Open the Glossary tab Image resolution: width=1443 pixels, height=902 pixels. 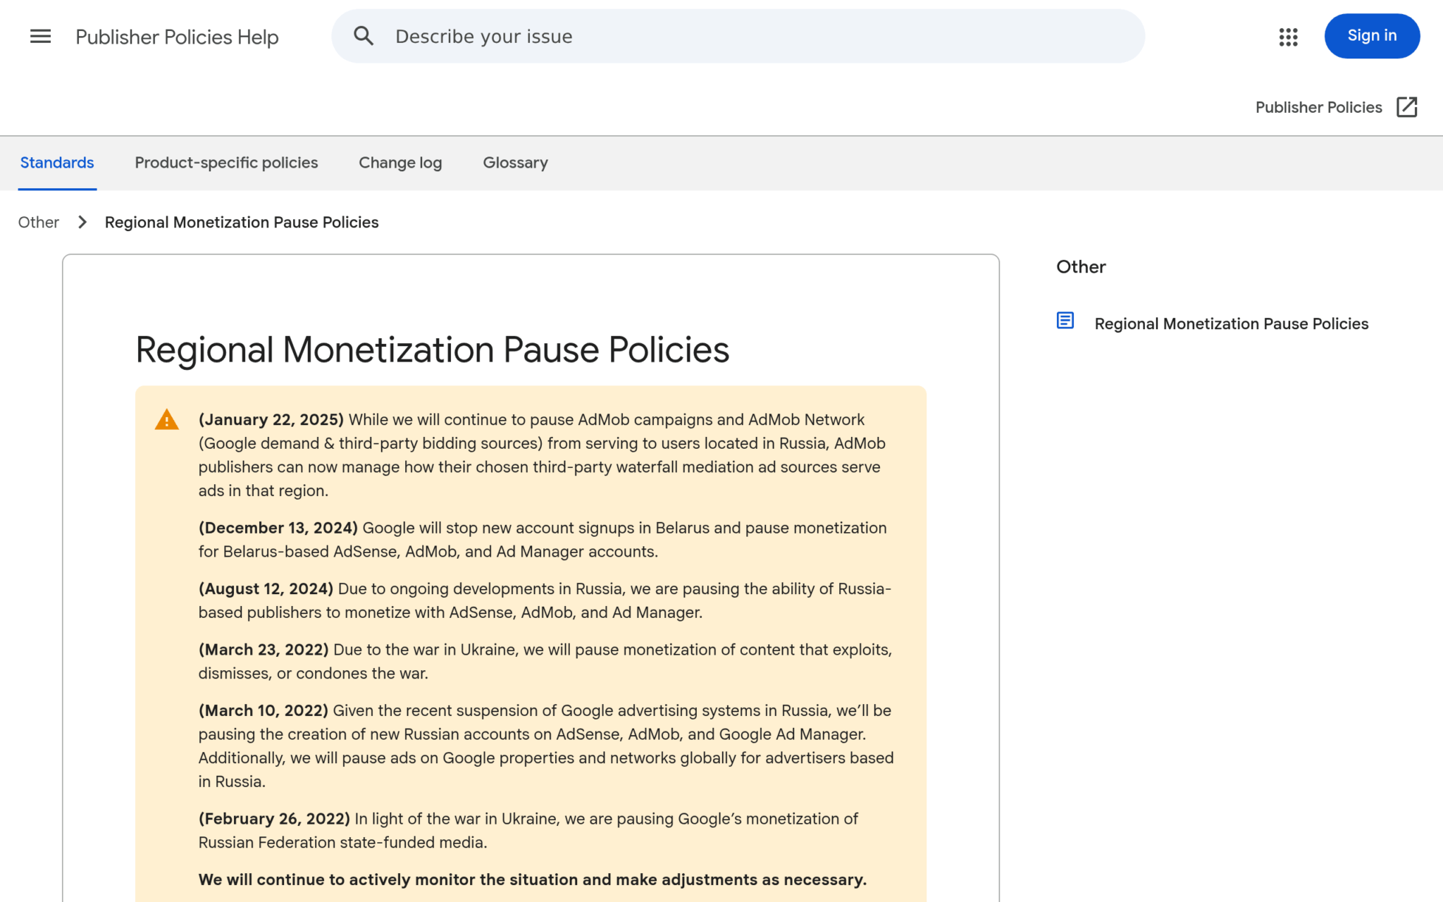click(515, 163)
